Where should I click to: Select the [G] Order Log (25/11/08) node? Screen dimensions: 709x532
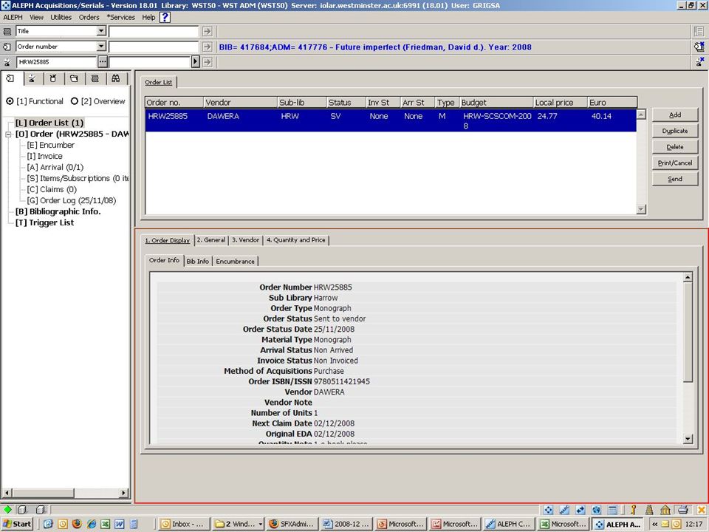coord(72,200)
